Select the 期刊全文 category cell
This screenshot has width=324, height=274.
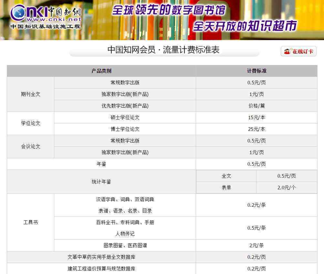[x=31, y=94]
